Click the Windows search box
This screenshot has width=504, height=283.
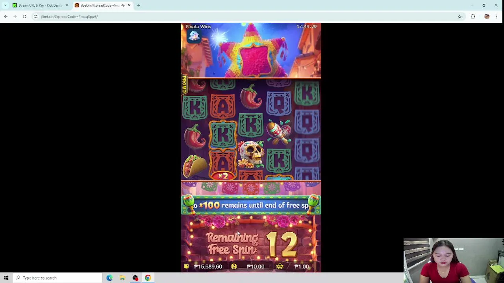(57, 278)
